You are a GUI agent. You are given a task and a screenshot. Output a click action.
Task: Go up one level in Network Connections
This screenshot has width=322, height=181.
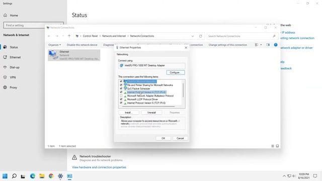(69, 36)
